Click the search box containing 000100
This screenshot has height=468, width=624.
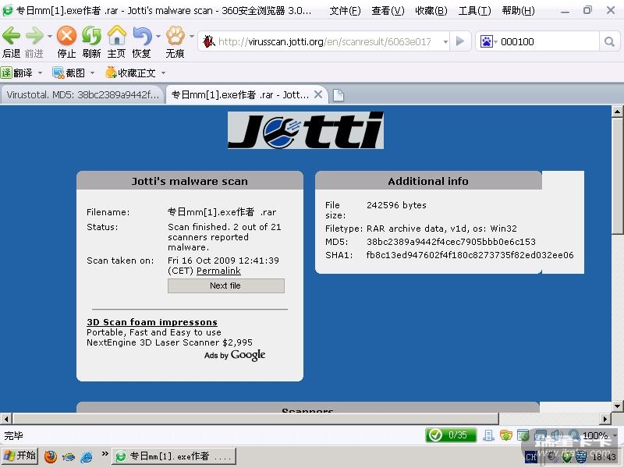click(x=549, y=41)
